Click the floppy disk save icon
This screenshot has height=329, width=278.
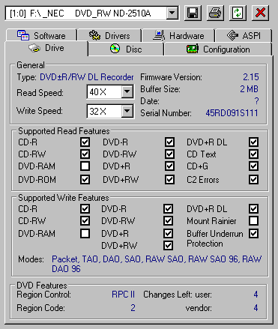[193, 13]
